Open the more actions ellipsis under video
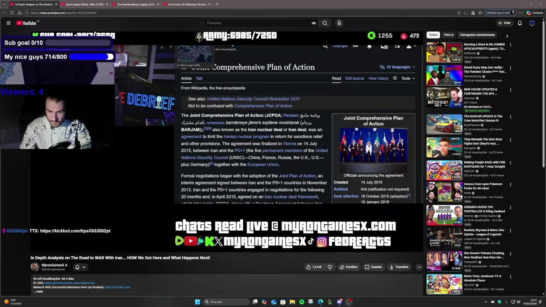The width and height of the screenshot is (546, 307). 419,267
